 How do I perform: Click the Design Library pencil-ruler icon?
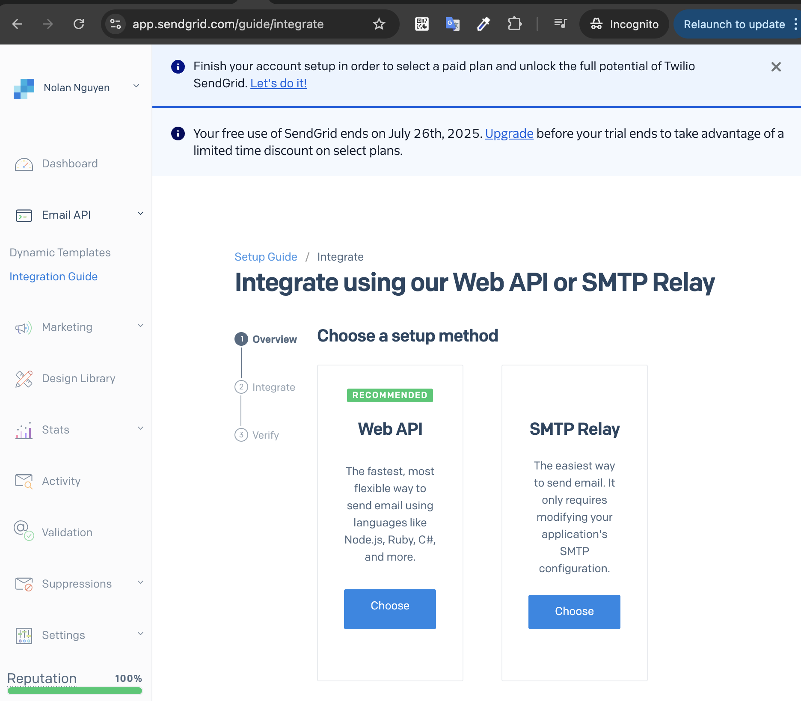pyautogui.click(x=24, y=379)
